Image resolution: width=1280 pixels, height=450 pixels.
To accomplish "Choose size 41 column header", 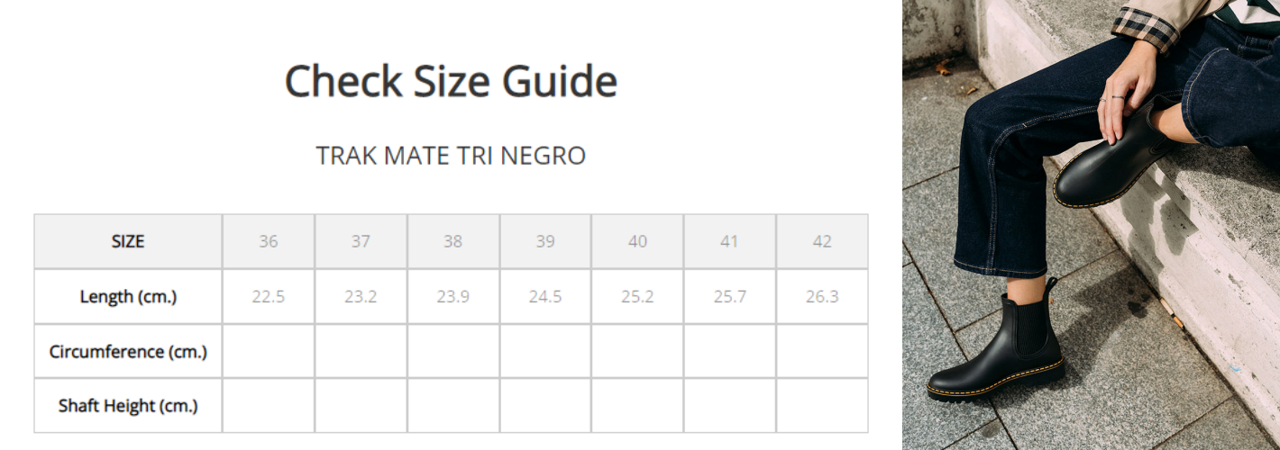I will click(729, 241).
